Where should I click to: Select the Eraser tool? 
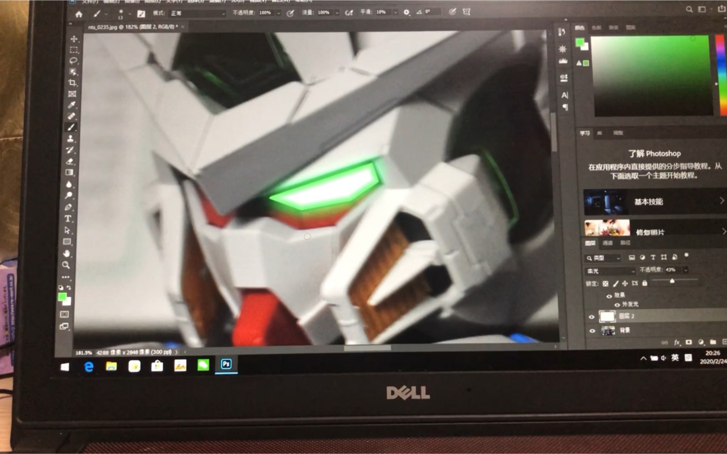pyautogui.click(x=70, y=162)
